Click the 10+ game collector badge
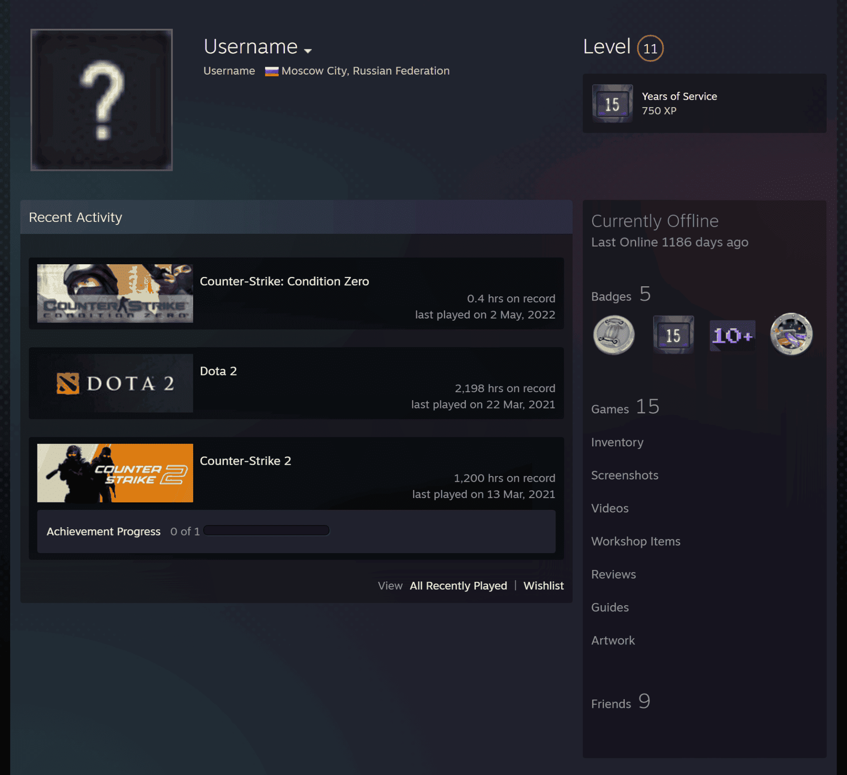Image resolution: width=847 pixels, height=775 pixels. click(732, 336)
